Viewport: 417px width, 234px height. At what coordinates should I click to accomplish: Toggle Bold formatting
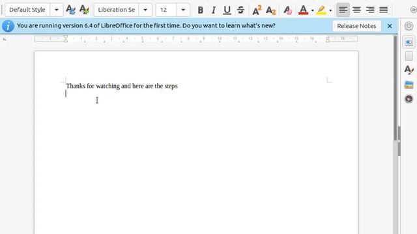pyautogui.click(x=201, y=10)
